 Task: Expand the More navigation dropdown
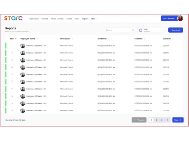(x=94, y=19)
